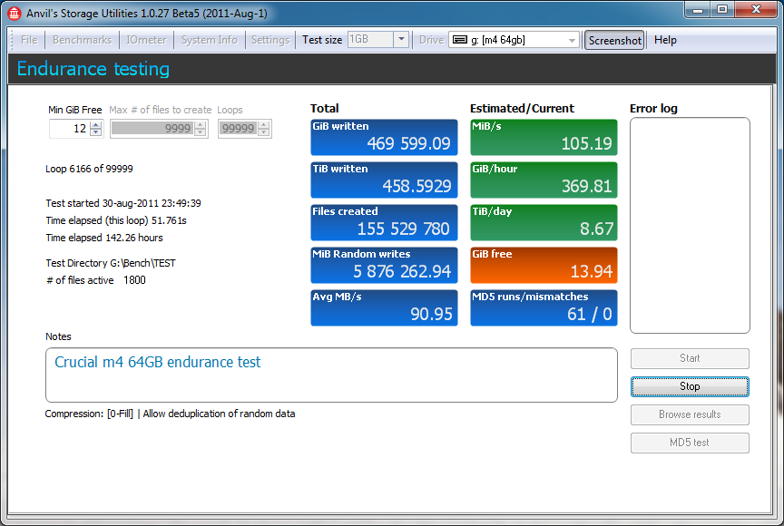784x526 pixels.
Task: Open the IOmeter menu
Action: click(x=146, y=40)
